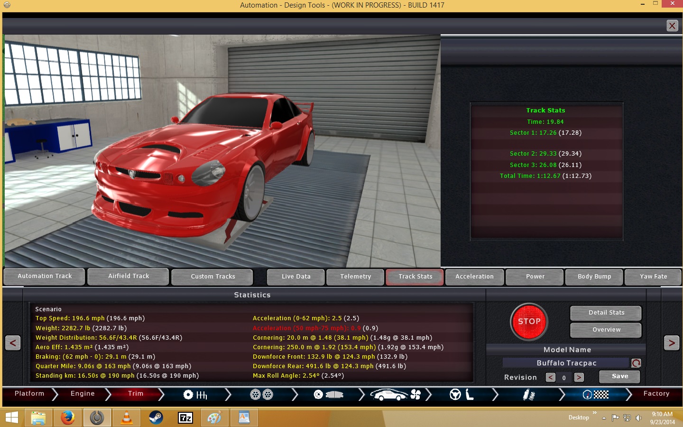Screen dimensions: 683x427
Task: Switch to the Telemetry view
Action: [355, 277]
